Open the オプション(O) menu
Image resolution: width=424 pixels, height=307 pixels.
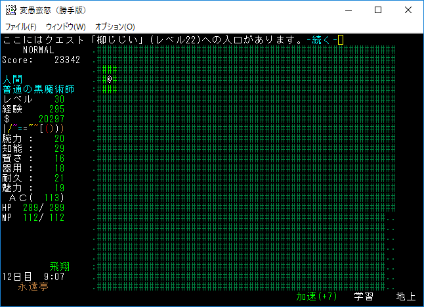(x=115, y=27)
